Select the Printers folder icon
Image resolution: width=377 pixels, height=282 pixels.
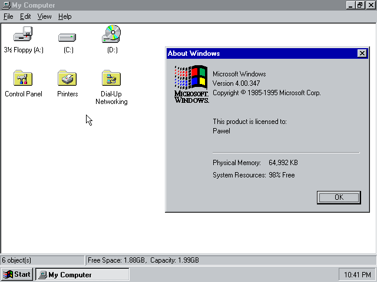[x=67, y=78]
